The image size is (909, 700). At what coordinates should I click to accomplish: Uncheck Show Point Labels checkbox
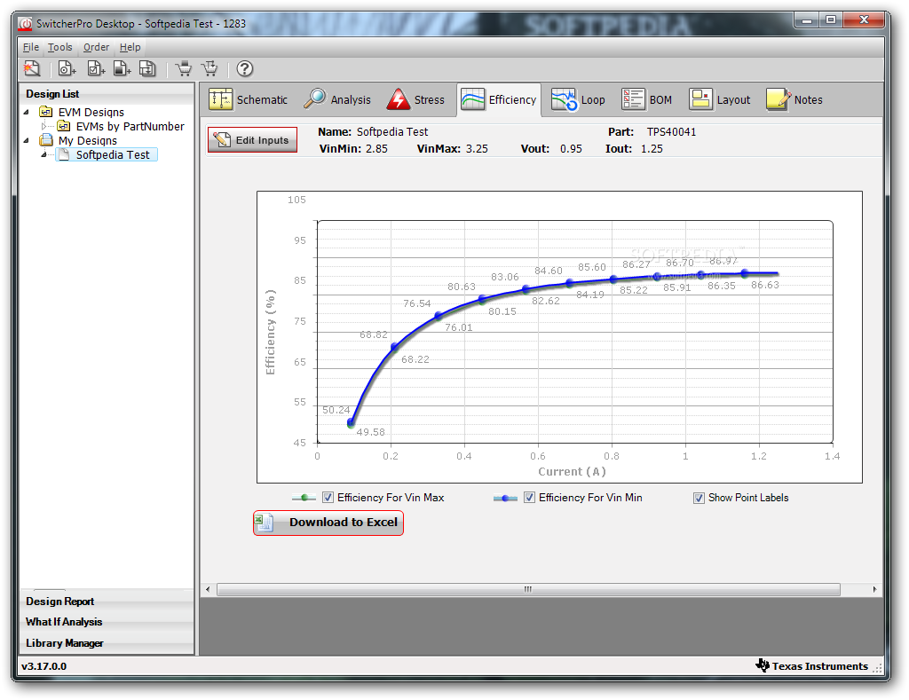(700, 498)
